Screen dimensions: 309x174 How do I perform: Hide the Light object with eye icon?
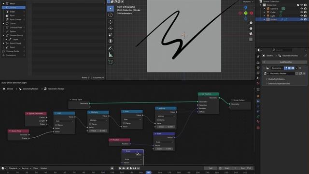301,16
